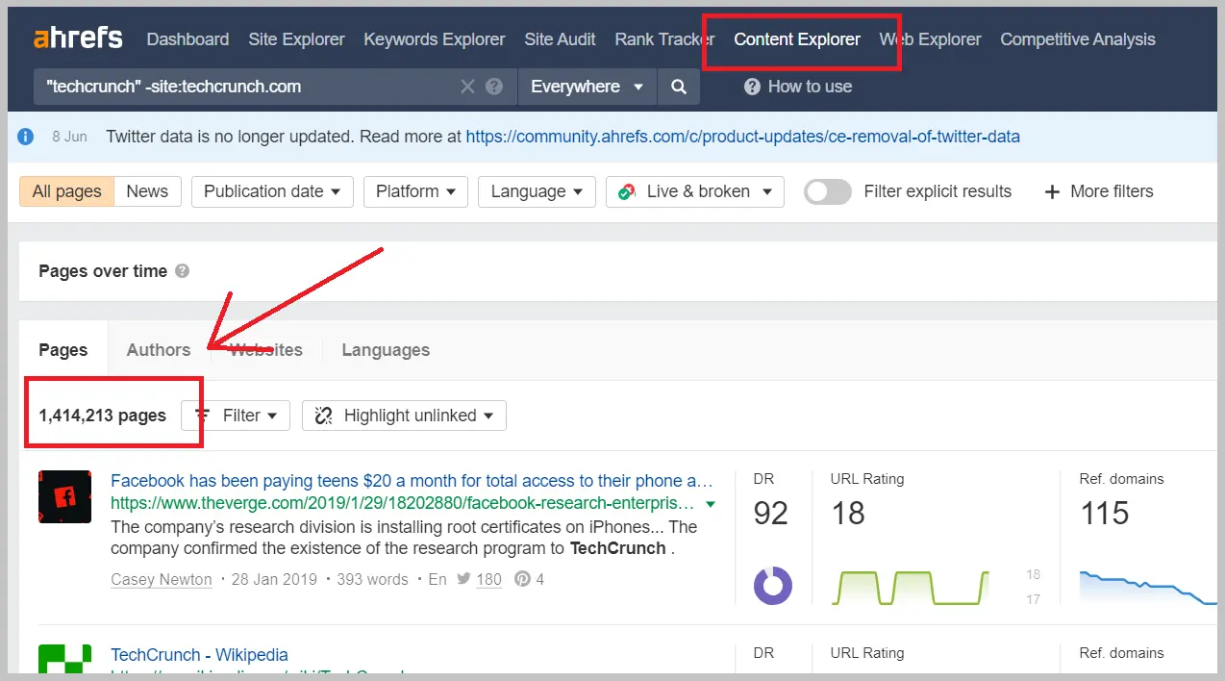Click the More filters button
1225x681 pixels.
(x=1099, y=191)
